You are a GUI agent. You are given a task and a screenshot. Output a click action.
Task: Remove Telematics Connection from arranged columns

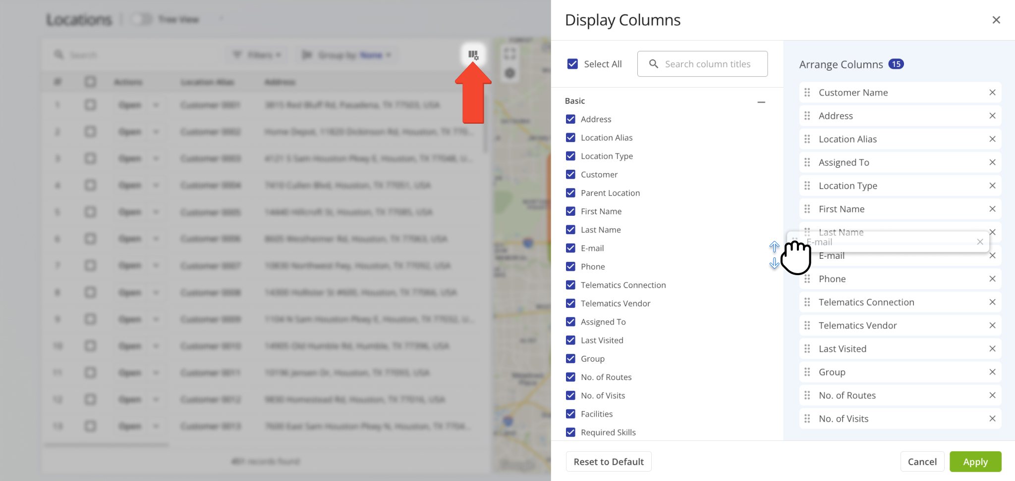coord(992,302)
